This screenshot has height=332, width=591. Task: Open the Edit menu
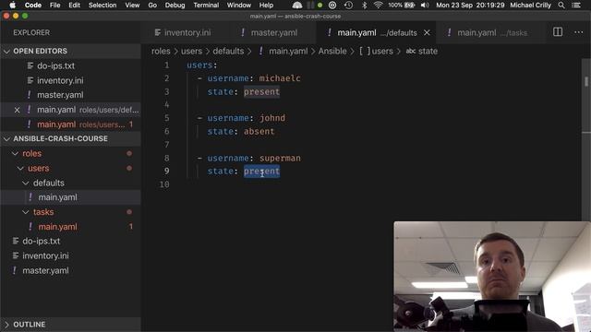point(74,6)
